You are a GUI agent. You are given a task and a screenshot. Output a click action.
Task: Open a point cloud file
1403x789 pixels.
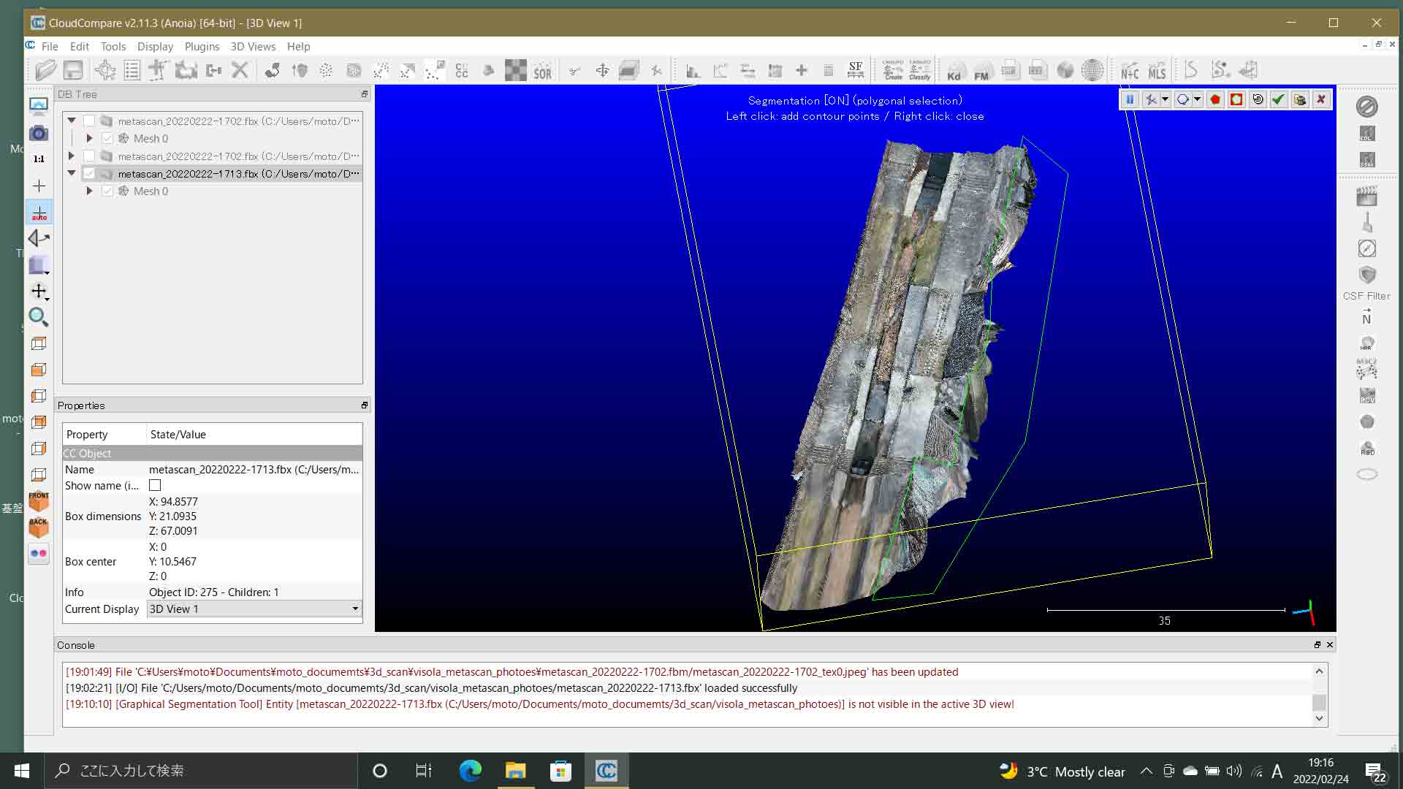[45, 70]
